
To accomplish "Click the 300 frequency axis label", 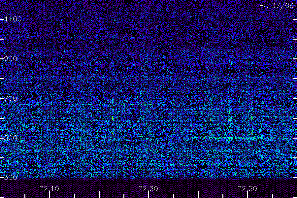I will [x=11, y=177].
